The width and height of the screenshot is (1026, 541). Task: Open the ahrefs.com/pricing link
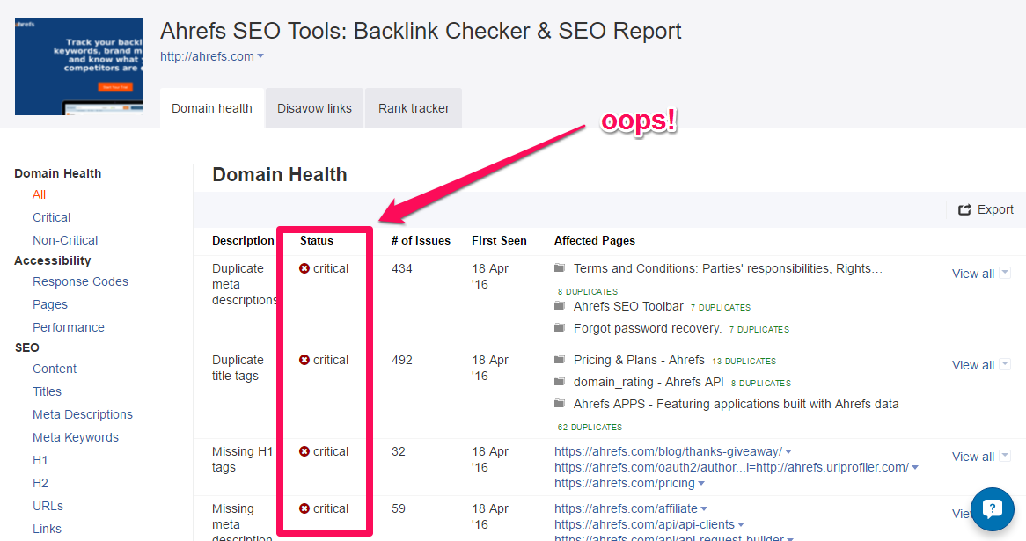pos(624,483)
